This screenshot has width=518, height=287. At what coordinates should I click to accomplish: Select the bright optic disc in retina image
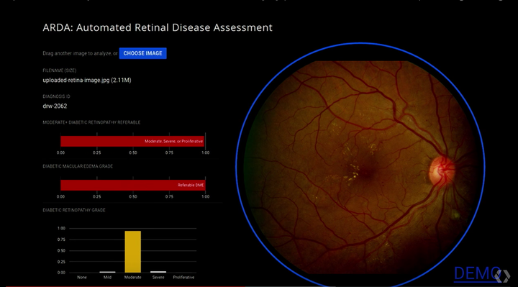[441, 170]
